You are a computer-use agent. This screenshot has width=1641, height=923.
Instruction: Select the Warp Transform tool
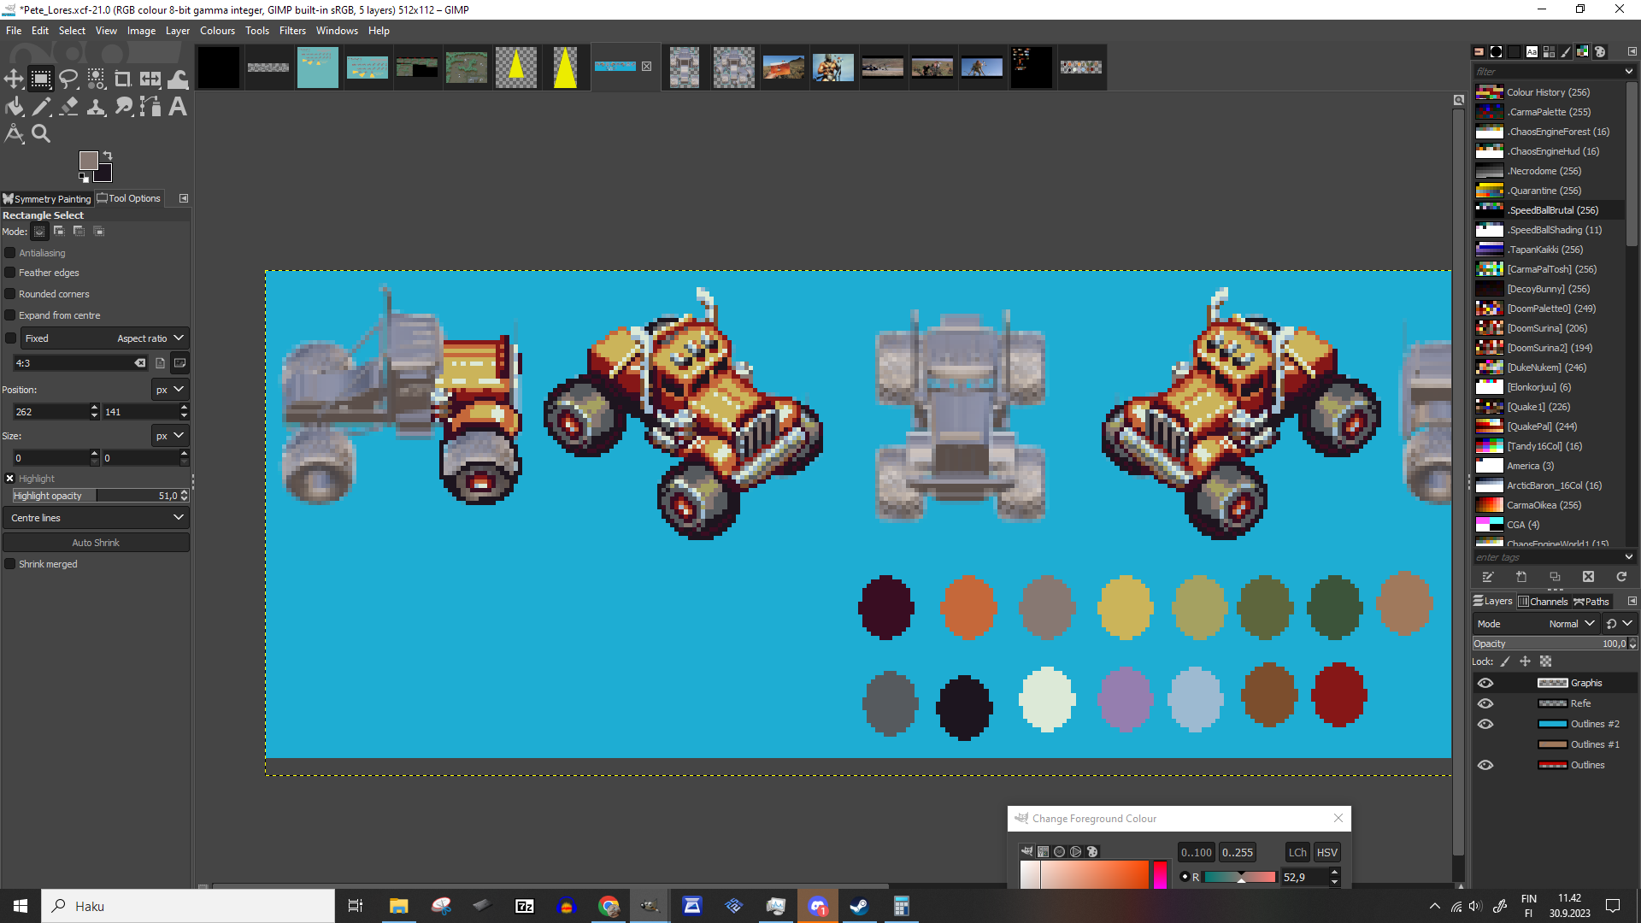click(x=178, y=79)
